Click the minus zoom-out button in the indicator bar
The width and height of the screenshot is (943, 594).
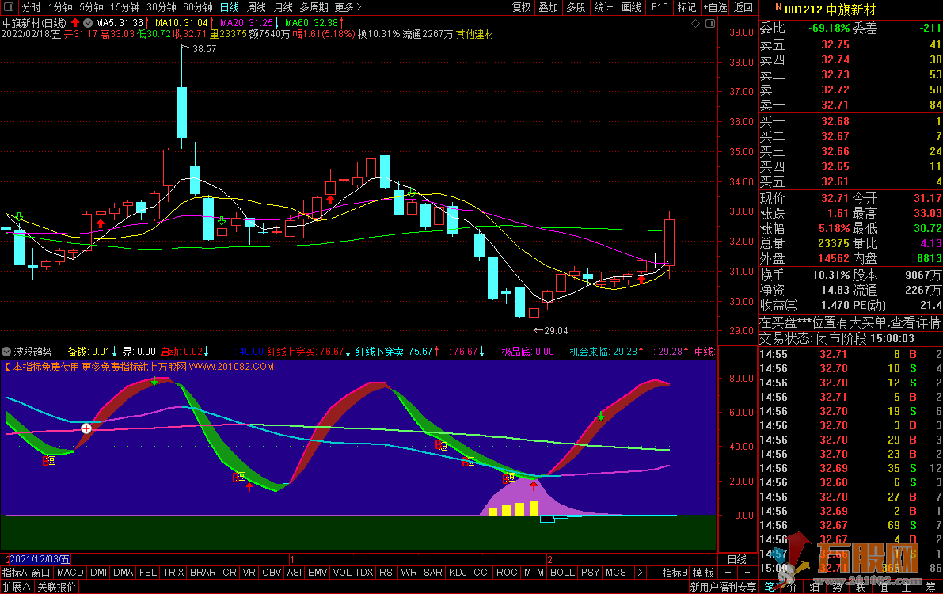747,573
